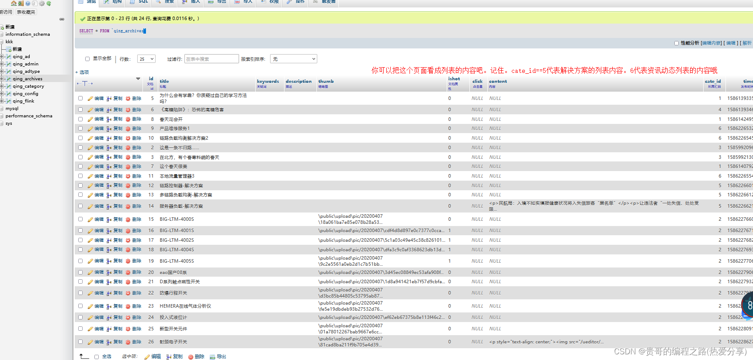Expand the + 选项 options section
753x360 pixels.
(82, 72)
